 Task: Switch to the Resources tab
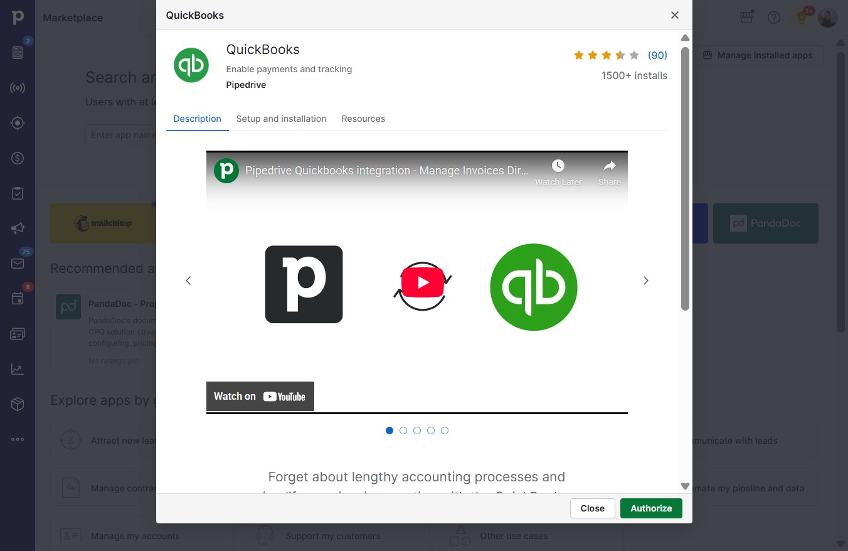click(x=363, y=119)
